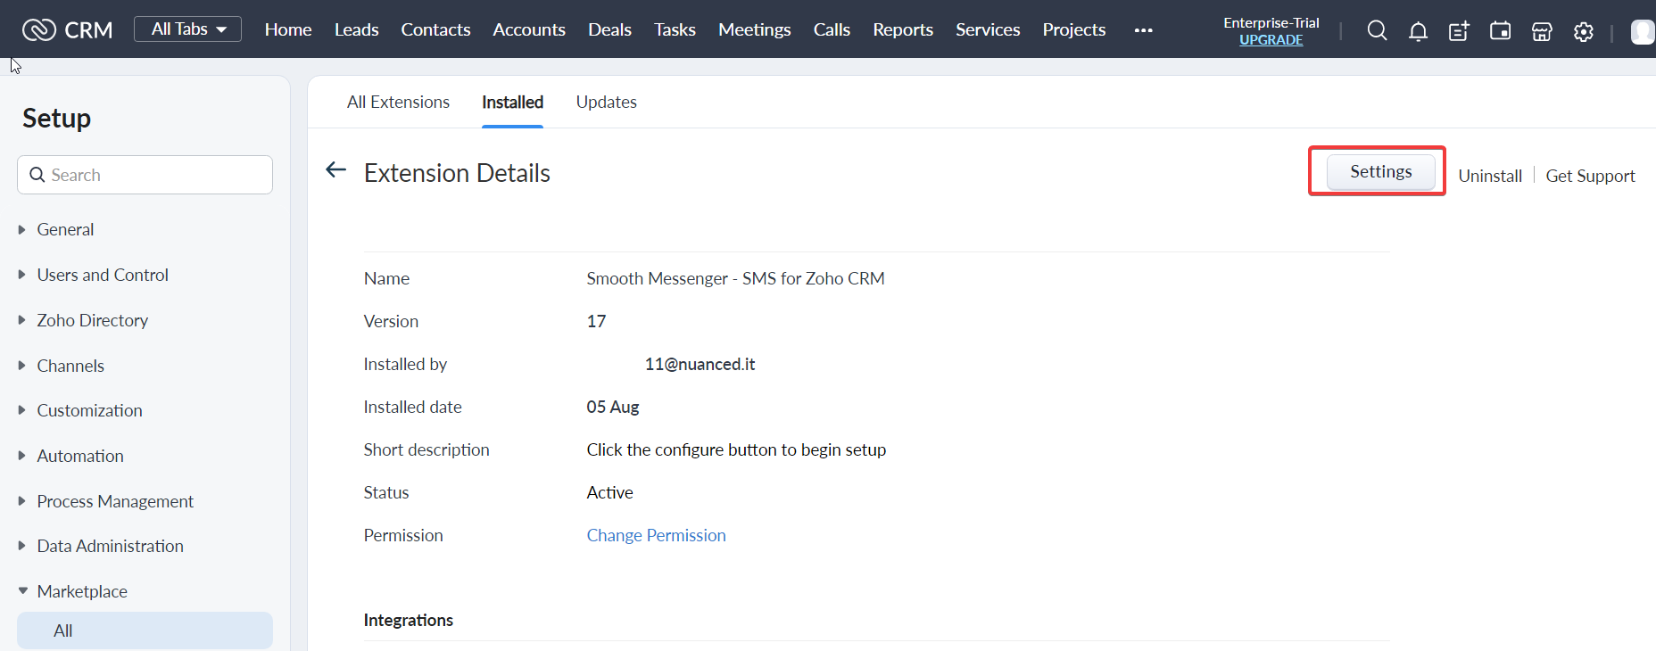Open notifications bell icon
The image size is (1656, 651).
tap(1418, 32)
